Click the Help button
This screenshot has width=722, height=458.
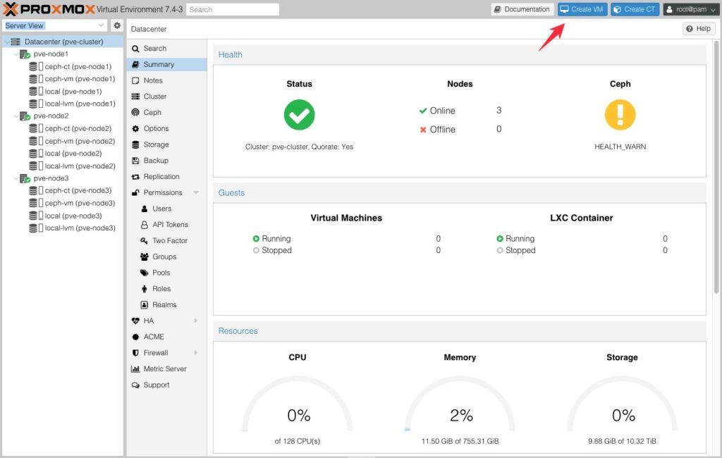click(699, 29)
